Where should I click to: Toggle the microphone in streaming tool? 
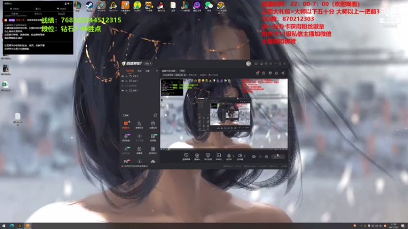[228, 157]
